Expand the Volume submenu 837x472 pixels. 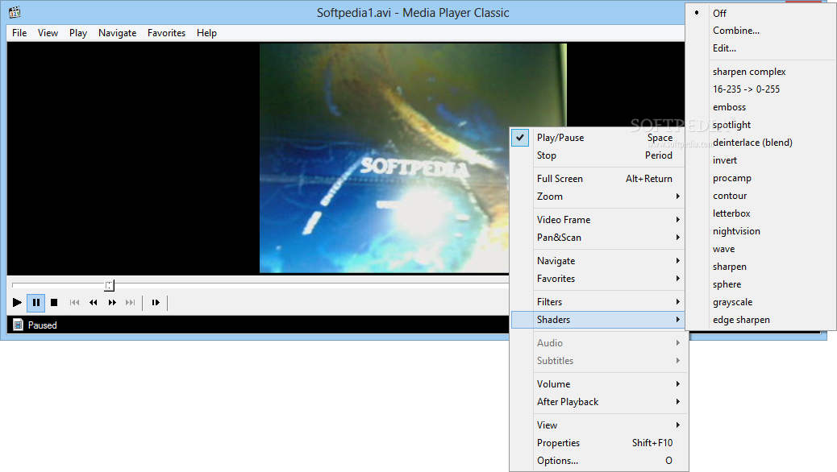599,384
